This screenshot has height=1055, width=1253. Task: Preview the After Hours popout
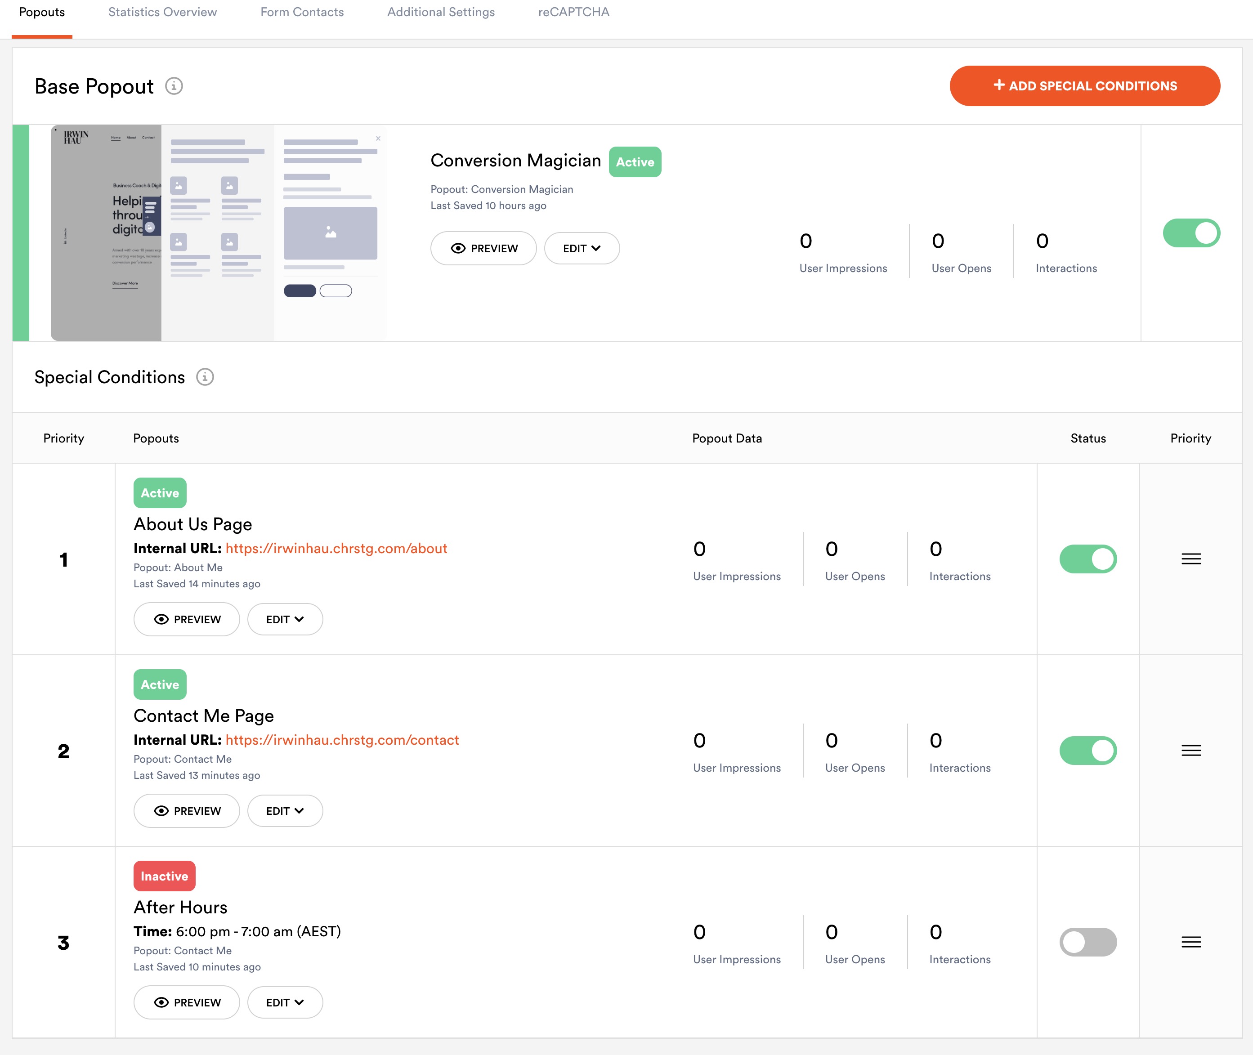[x=187, y=1002]
